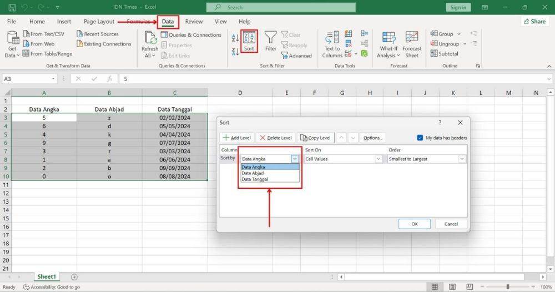Click Add Level in Sort dialog
Image resolution: width=555 pixels, height=292 pixels.
(237, 138)
